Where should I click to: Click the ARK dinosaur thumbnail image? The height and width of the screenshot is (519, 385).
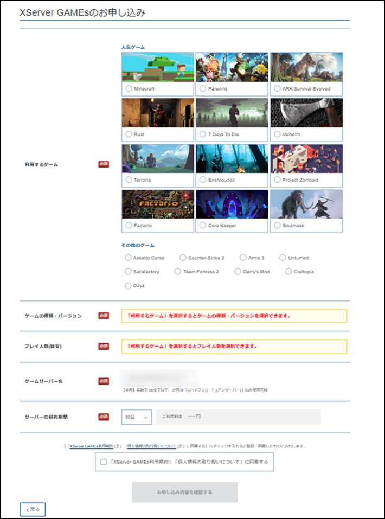point(306,67)
